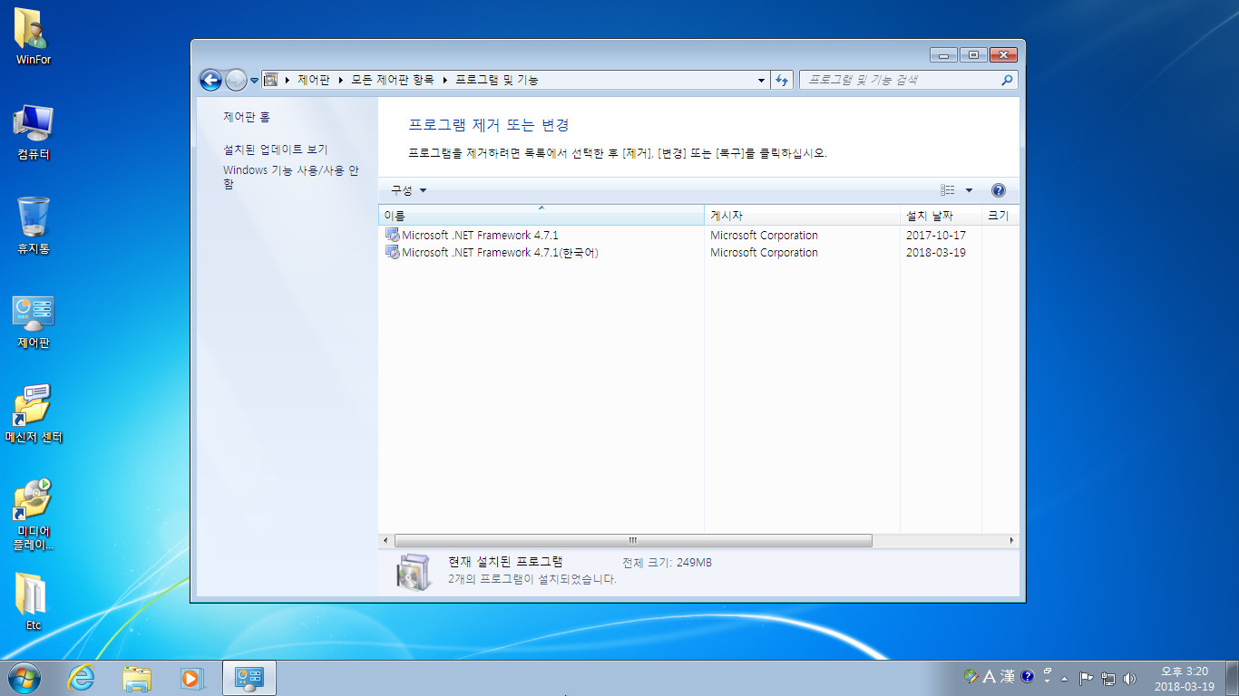This screenshot has width=1239, height=696.
Task: Select the Control Panel taskbar button
Action: 249,678
